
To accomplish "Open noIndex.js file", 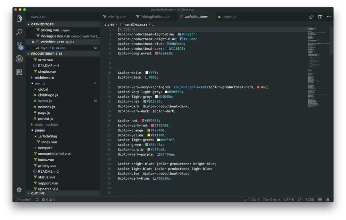I will (x=63, y=107).
